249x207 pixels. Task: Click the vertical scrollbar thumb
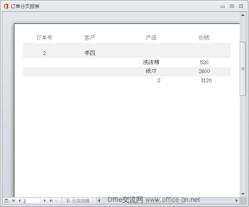coord(243,69)
